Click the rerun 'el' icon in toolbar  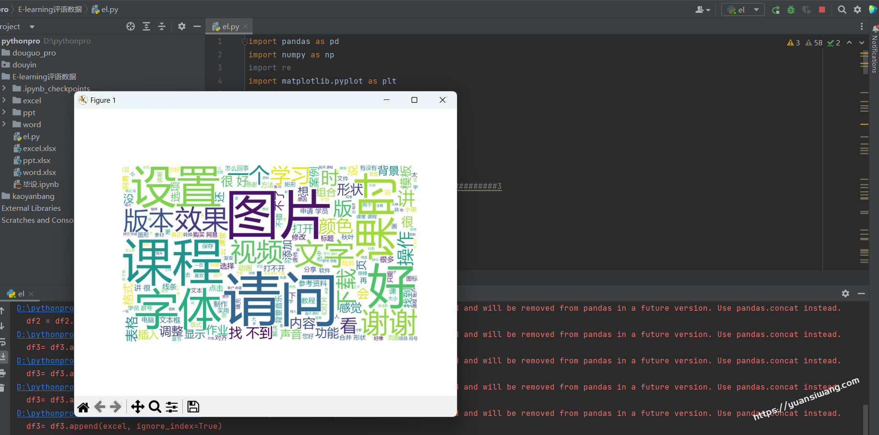(x=776, y=10)
